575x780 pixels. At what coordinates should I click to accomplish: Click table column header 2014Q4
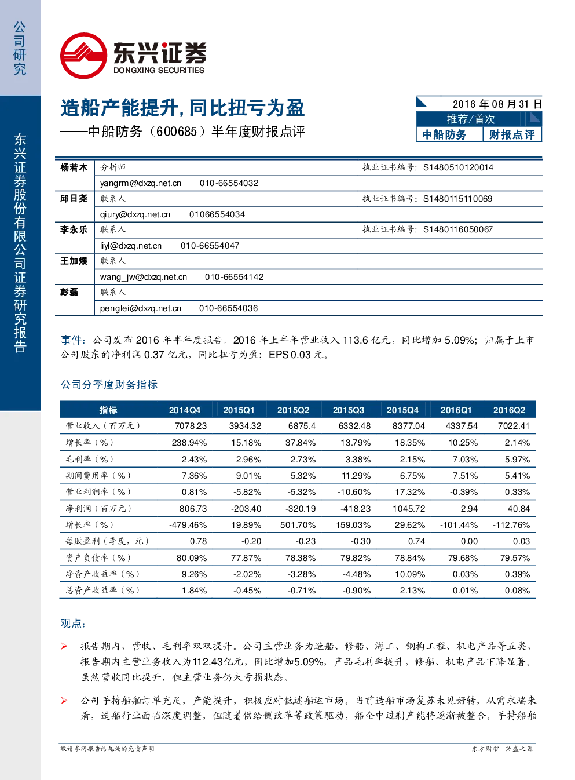point(185,410)
